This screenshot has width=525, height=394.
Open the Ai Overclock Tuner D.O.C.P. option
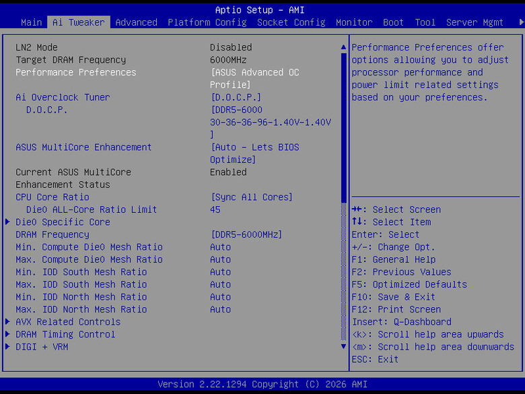[x=236, y=97]
